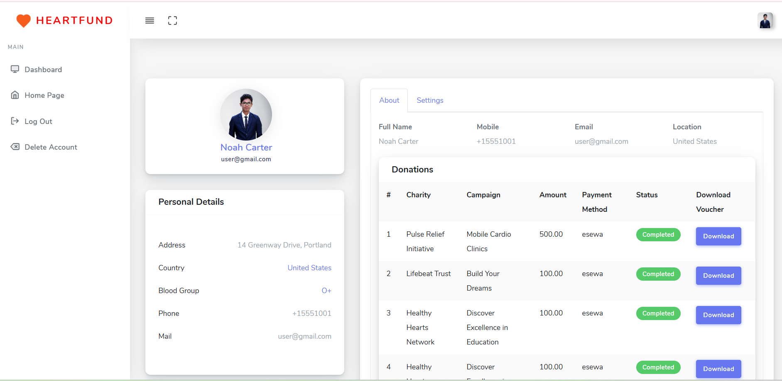Open the user avatar menu in header
Screen dimensions: 782x381
click(765, 21)
